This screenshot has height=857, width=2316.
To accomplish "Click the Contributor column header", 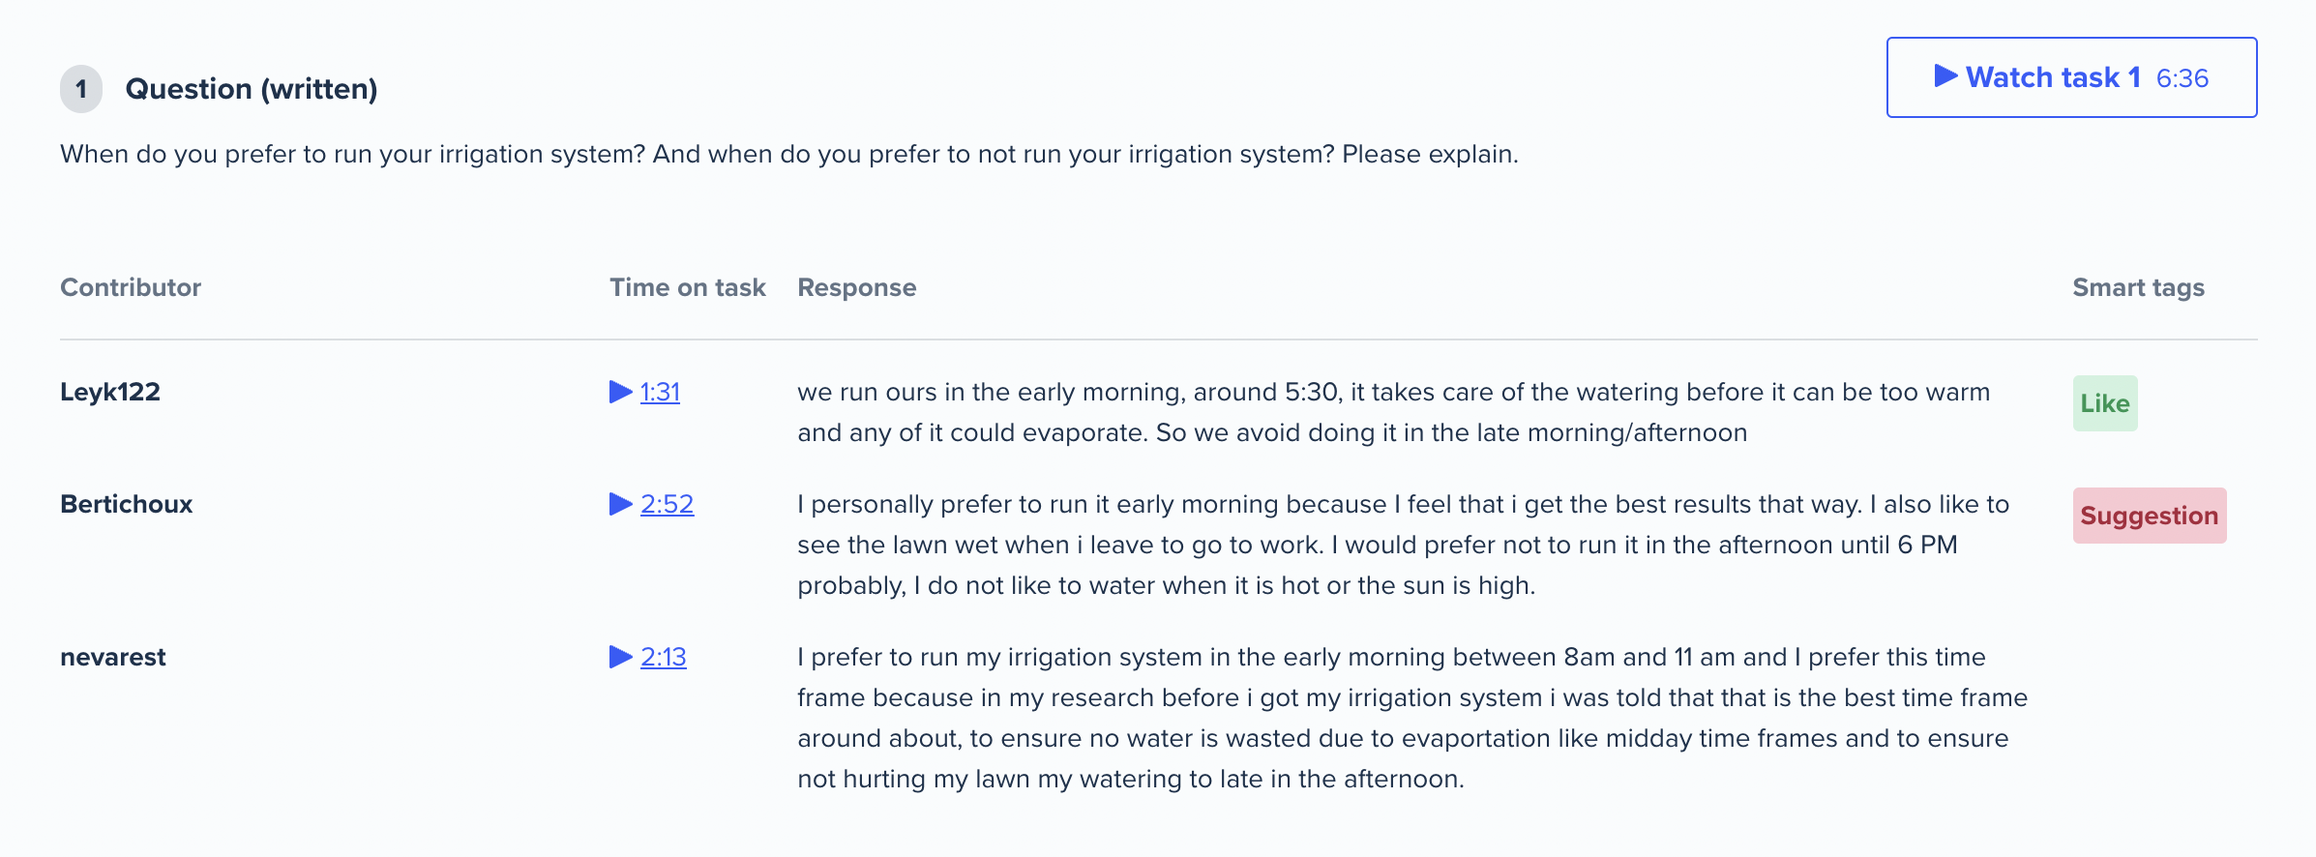I will click(131, 287).
